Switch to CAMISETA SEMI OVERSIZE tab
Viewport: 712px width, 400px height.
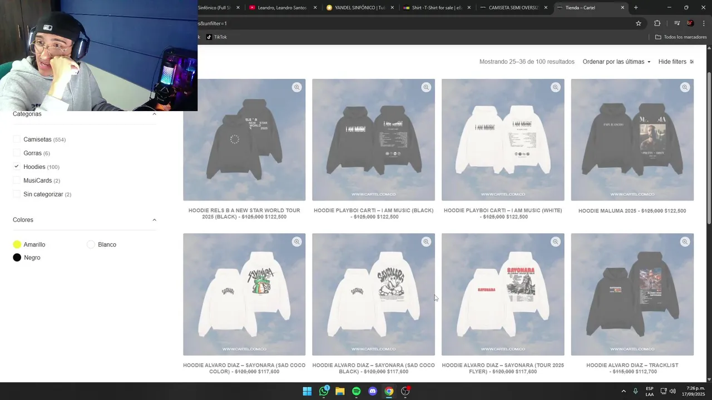513,8
